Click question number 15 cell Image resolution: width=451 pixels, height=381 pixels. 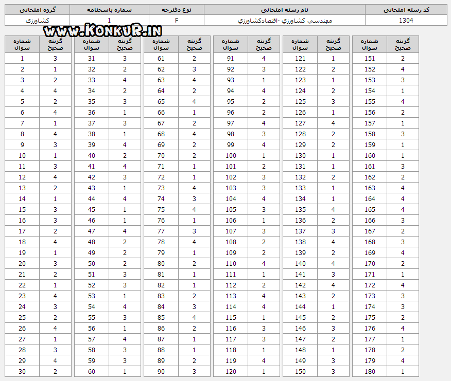tap(22, 210)
